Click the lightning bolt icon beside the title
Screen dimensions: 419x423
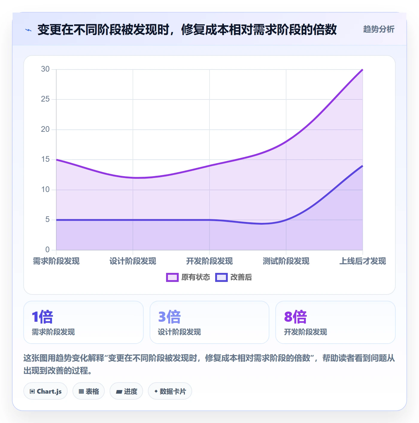(x=28, y=30)
